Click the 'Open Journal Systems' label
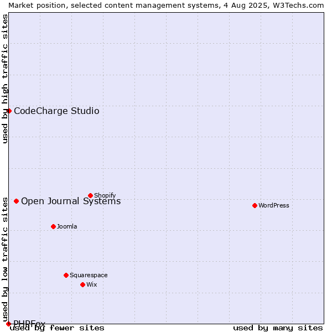The width and height of the screenshot is (332, 332). 71,201
